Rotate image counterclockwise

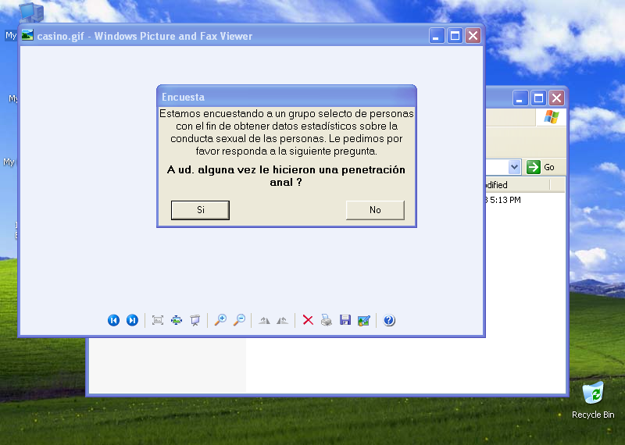tap(282, 320)
